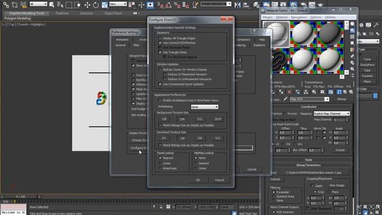
Task: Set Background Texture Size to 512
Action: (x=199, y=119)
